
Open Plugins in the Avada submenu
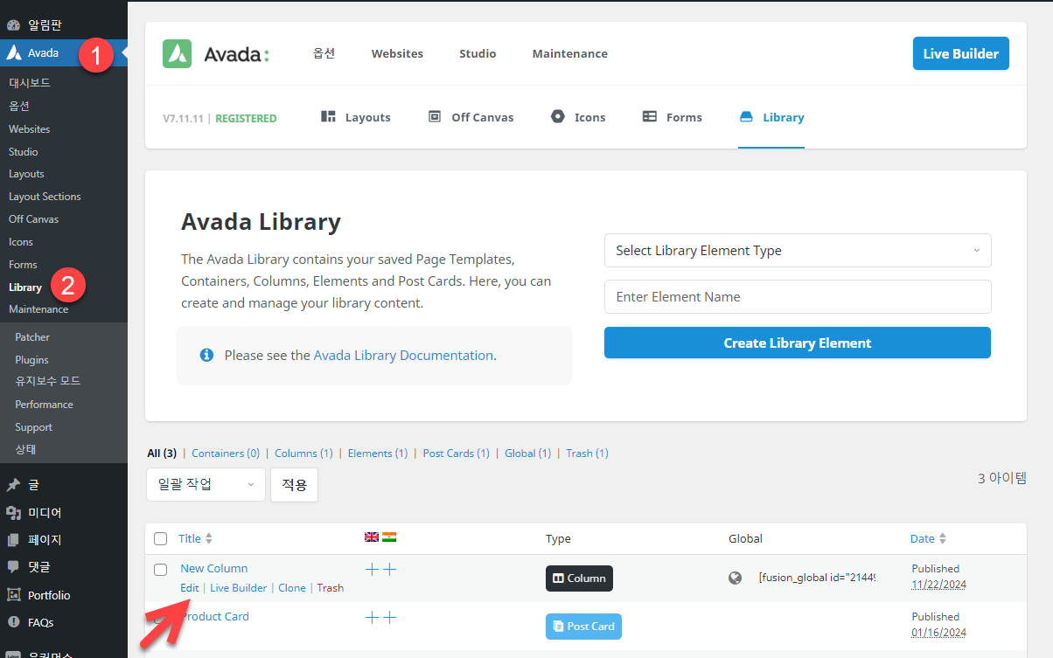(31, 360)
